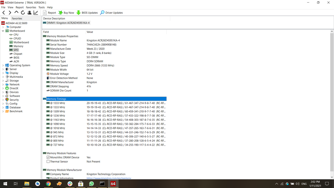This screenshot has width=334, height=188.
Task: Open Task View on the taskbar
Action: (x=16, y=184)
